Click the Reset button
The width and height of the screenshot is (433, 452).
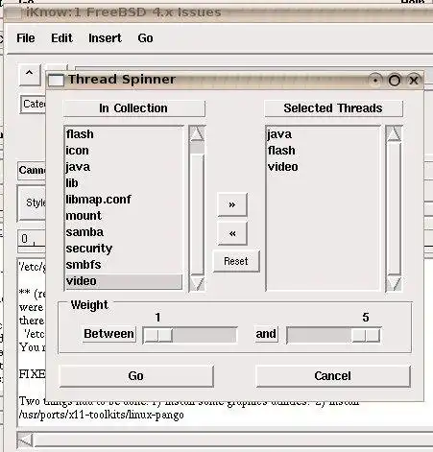236,261
